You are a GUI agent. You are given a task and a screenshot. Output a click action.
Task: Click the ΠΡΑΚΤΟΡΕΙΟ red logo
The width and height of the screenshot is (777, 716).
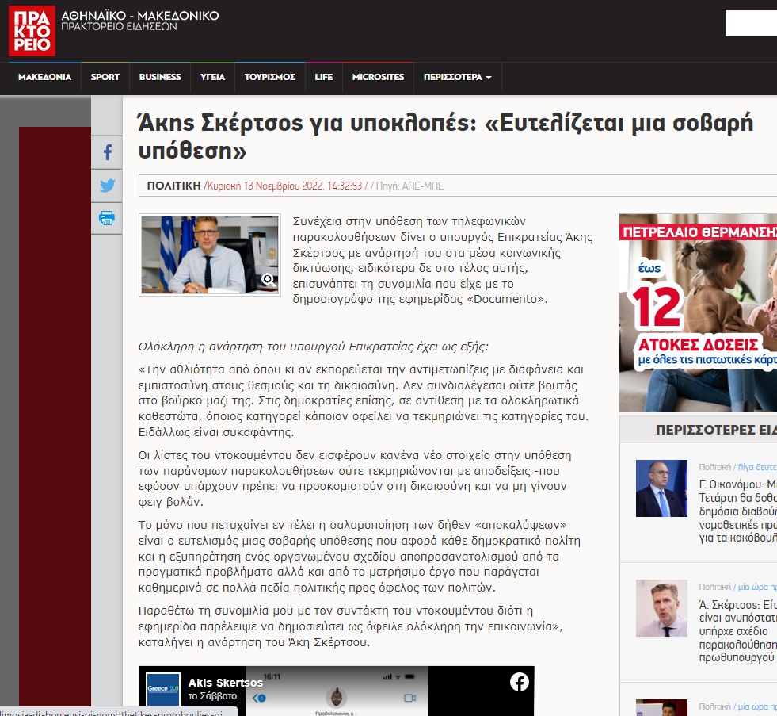32,31
